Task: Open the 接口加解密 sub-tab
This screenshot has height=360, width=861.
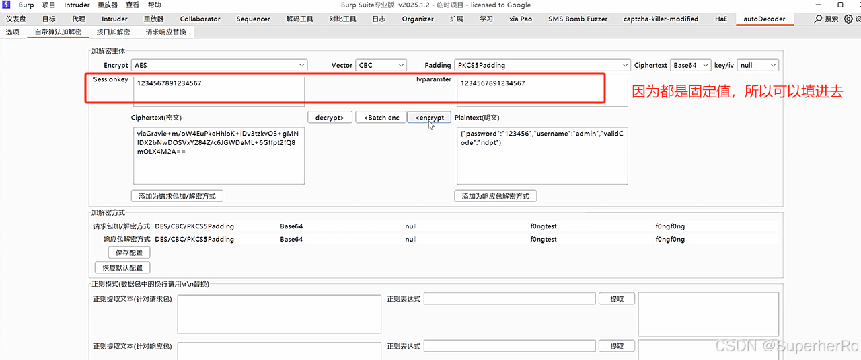Action: 113,32
